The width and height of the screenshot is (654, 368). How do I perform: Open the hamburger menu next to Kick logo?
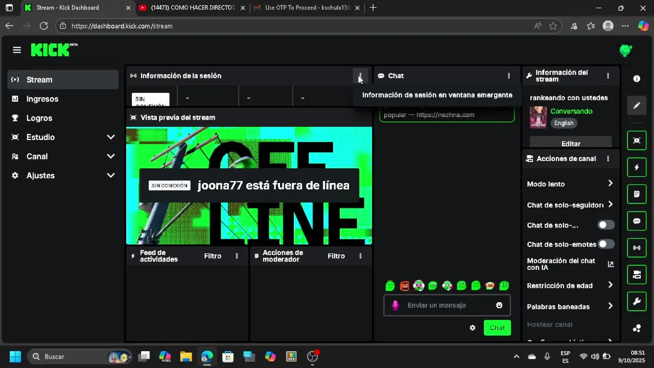click(x=17, y=50)
